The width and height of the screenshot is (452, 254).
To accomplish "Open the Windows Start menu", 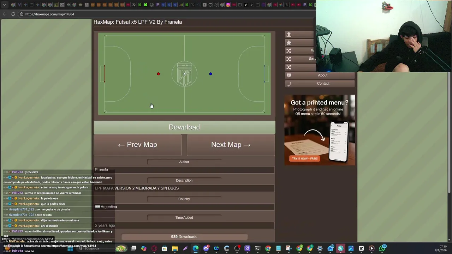I will pyautogui.click(x=70, y=249).
